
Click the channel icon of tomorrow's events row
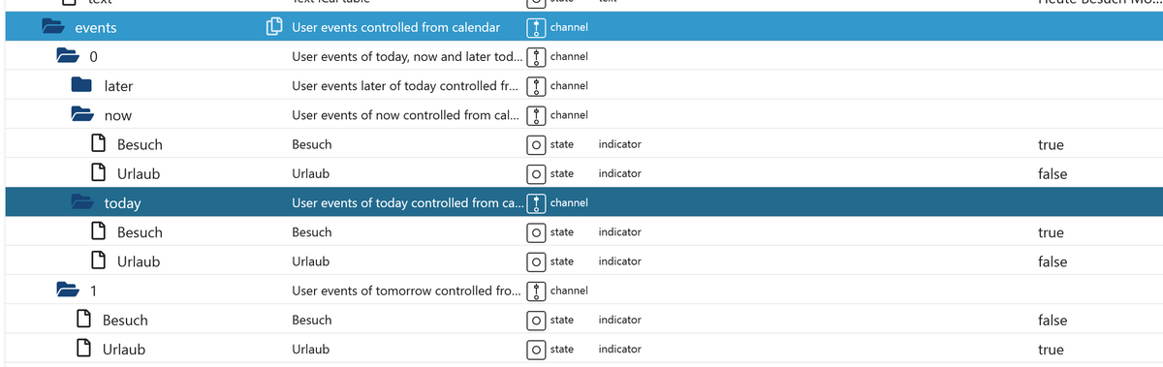(536, 291)
